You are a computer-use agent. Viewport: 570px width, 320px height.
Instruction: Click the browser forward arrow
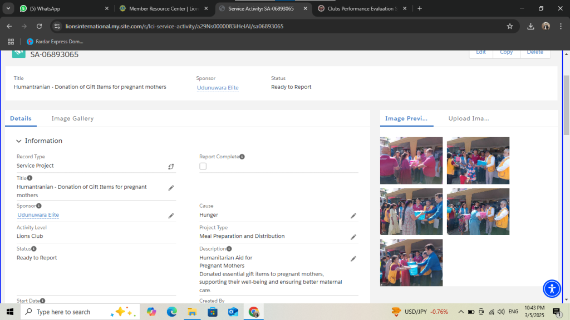(x=24, y=26)
